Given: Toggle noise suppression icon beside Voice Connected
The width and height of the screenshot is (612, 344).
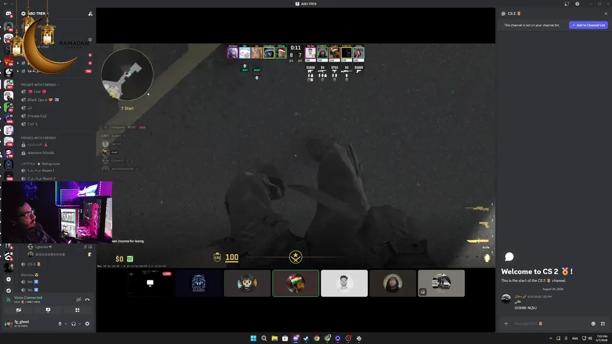Looking at the screenshot, I should pos(78,300).
